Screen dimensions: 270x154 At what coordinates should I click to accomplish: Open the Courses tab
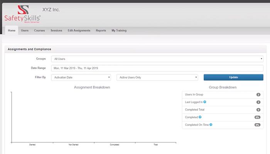tap(39, 30)
